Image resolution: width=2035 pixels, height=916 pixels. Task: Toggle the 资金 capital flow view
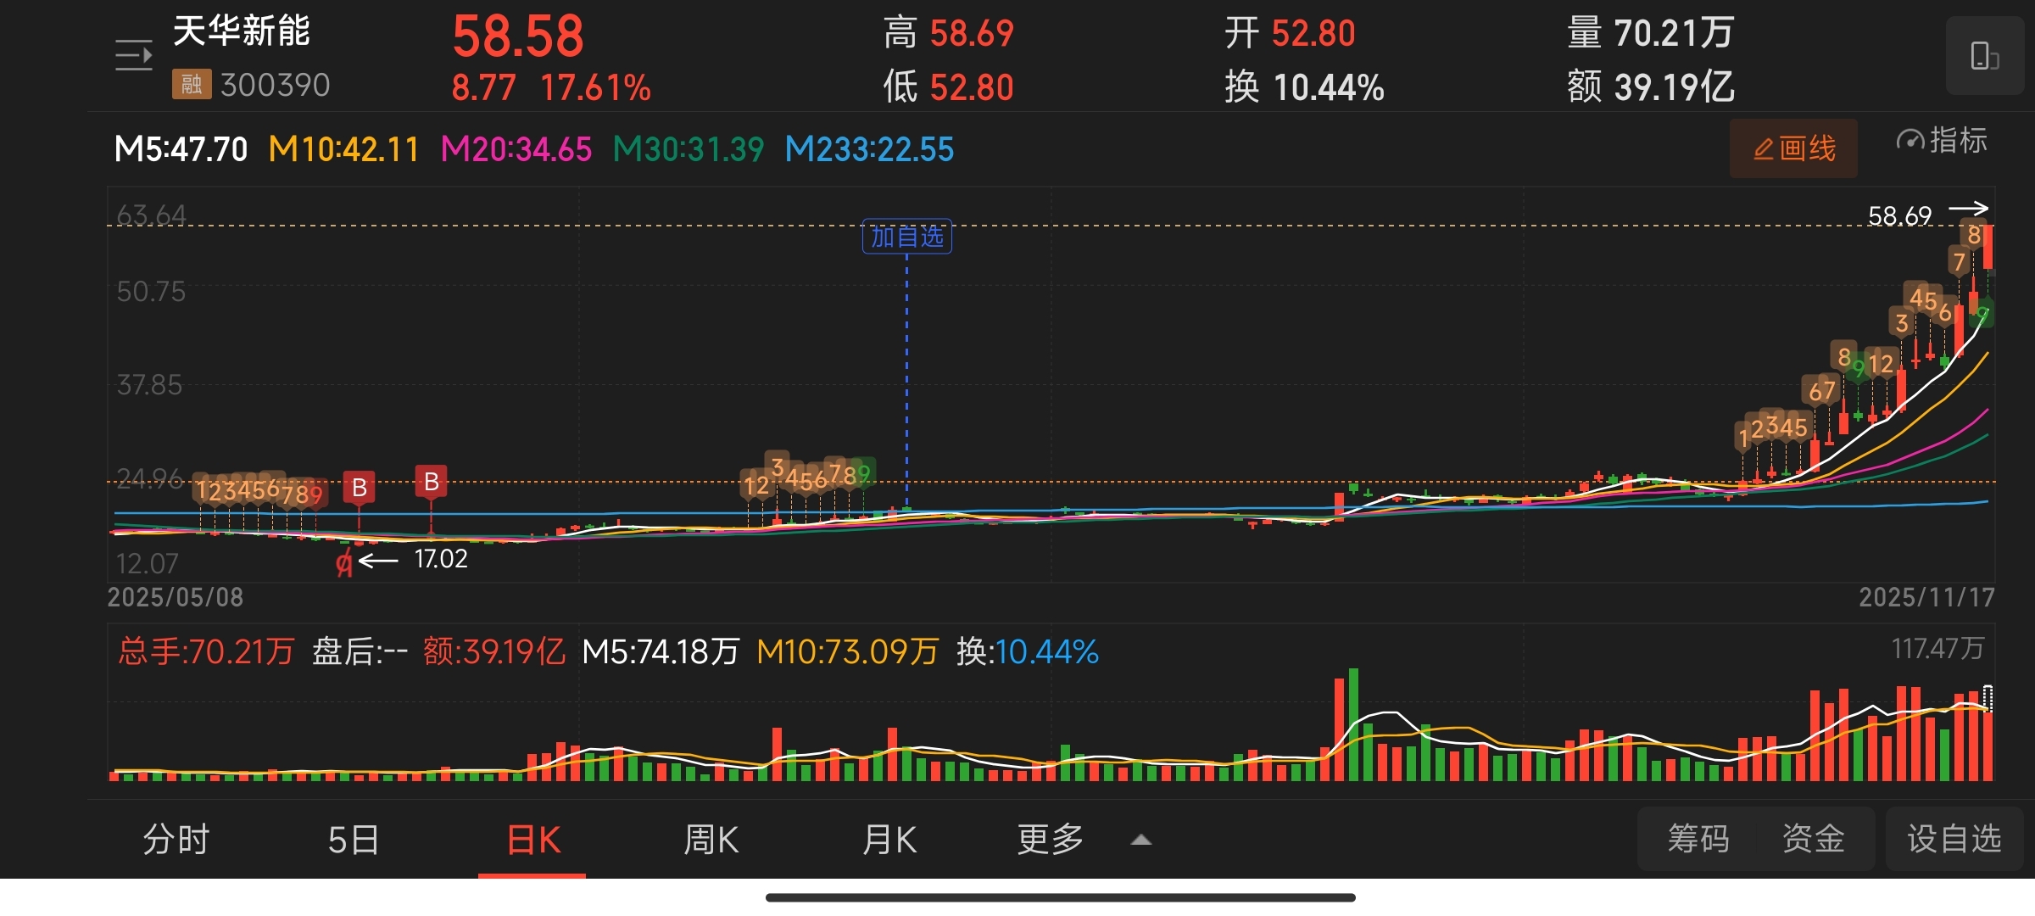coord(1813,839)
